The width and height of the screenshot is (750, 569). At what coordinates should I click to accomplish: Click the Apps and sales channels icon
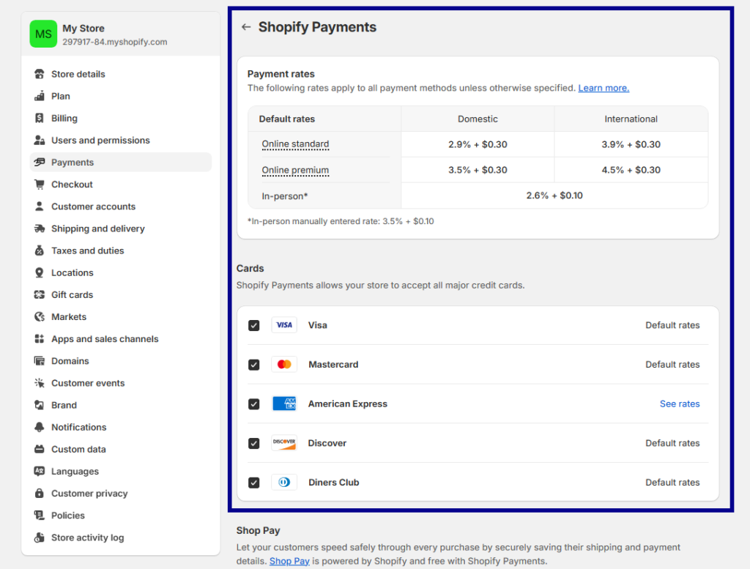(40, 338)
